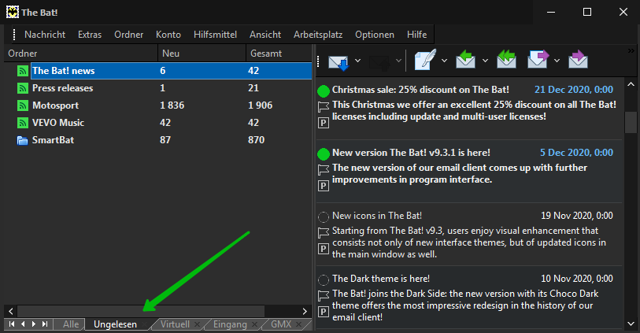640x333 pixels.
Task: Open dropdown next to Forward icon
Action: [x=557, y=61]
